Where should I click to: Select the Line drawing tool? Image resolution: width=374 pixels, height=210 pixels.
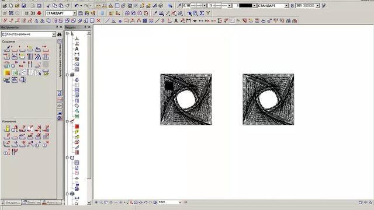pos(108,21)
